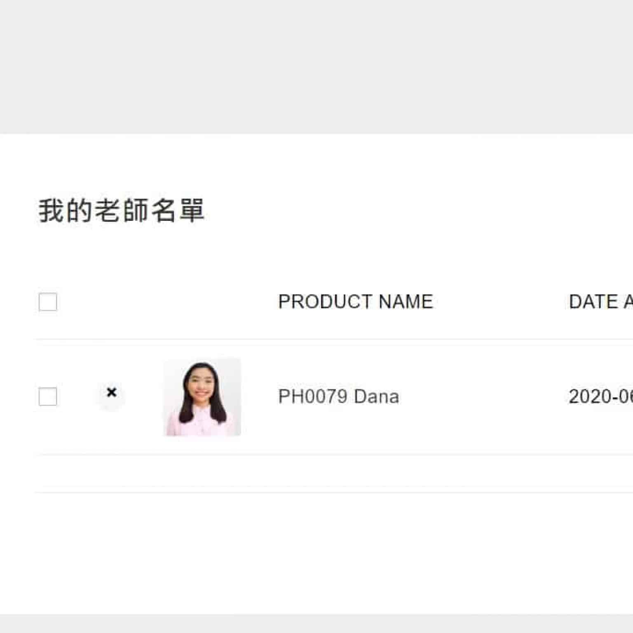Click the gray footer strip at the bottom
This screenshot has height=633, width=633.
(x=316, y=624)
